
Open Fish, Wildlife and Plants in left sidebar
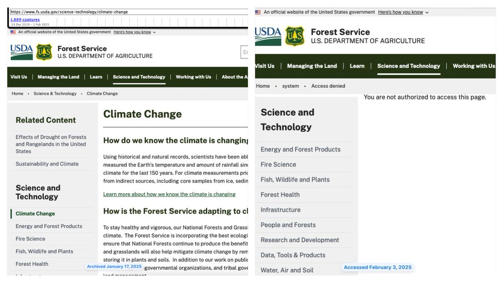tap(44, 251)
